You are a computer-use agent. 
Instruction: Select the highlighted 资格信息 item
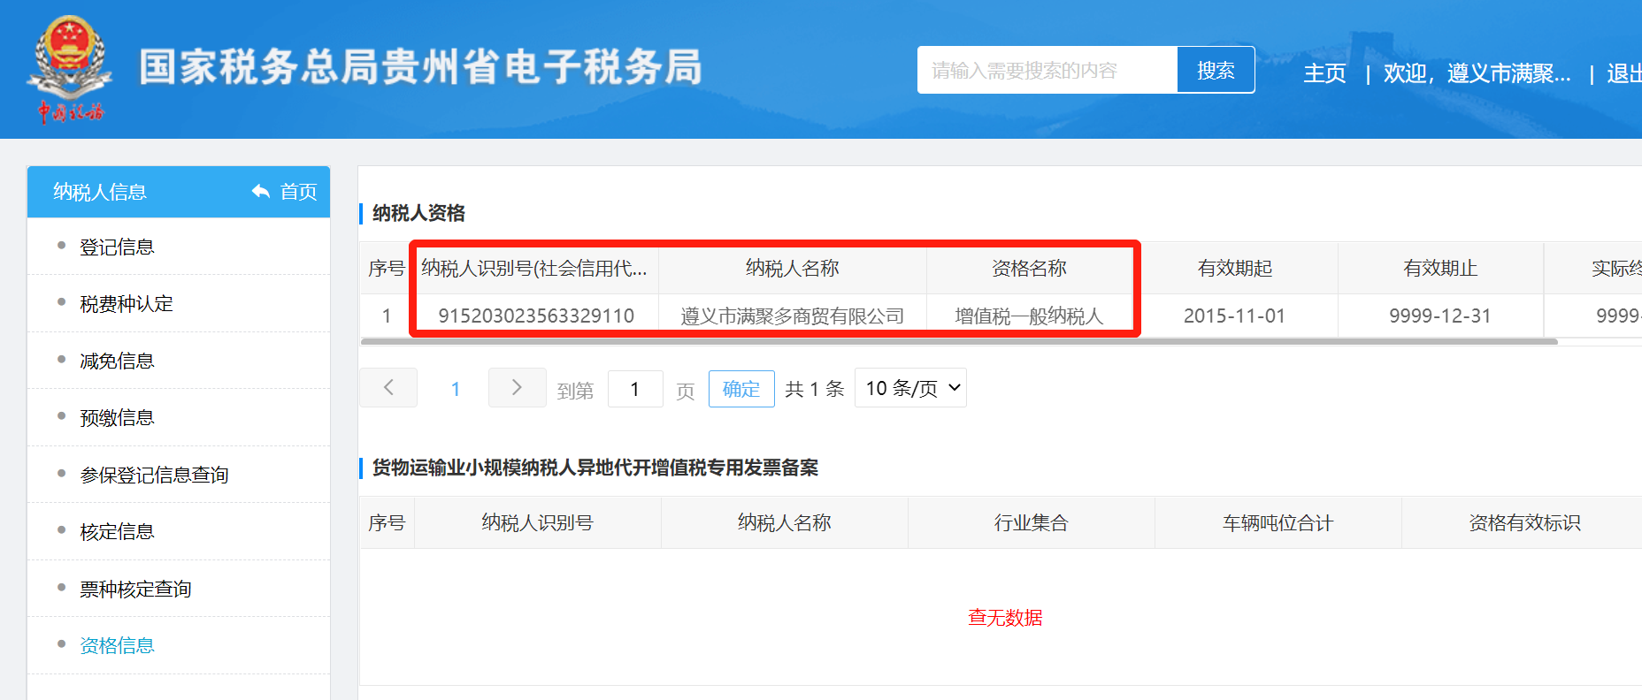117,646
